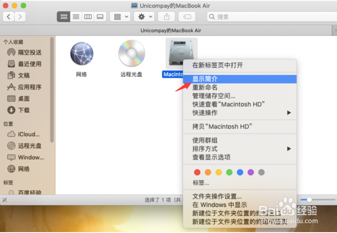The image size is (337, 233).
Task: Click the crossed-tools icon in the status bar
Action: [5, 200]
